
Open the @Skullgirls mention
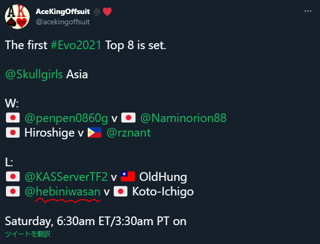pyautogui.click(x=34, y=74)
